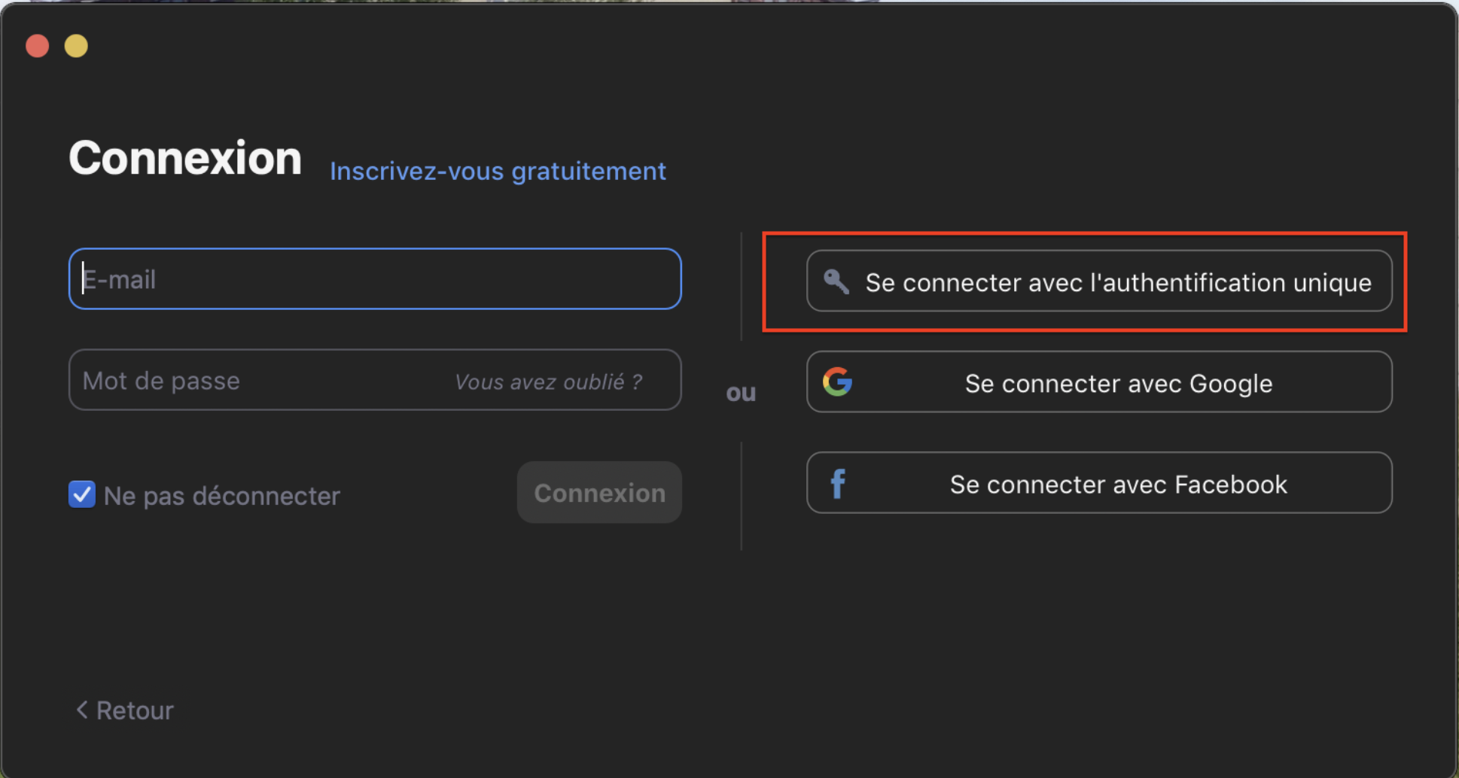Viewport: 1459px width, 778px height.
Task: Go back using the Retour link
Action: click(135, 710)
